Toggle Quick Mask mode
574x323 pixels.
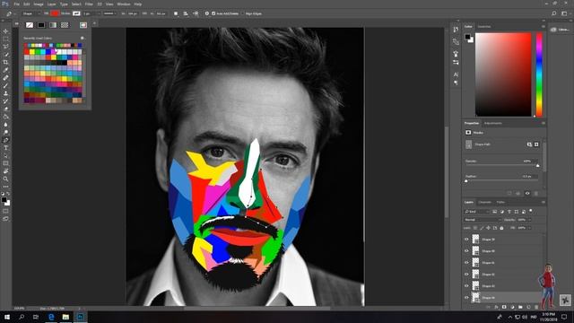pos(5,212)
